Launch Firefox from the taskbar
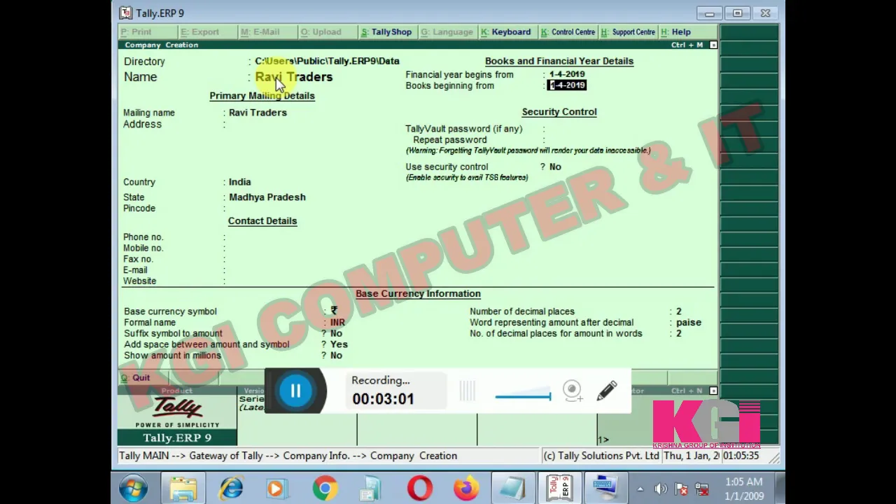 point(466,489)
